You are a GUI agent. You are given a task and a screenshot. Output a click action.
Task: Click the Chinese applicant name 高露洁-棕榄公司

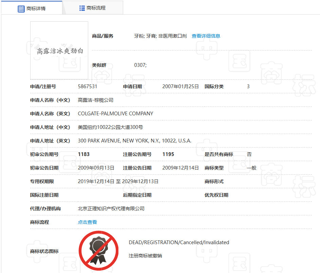tap(95, 100)
